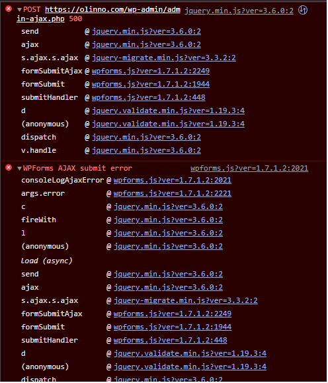The height and width of the screenshot is (383, 328).
Task: Click the network request icon after jquery.min.js header link
Action: click(303, 11)
